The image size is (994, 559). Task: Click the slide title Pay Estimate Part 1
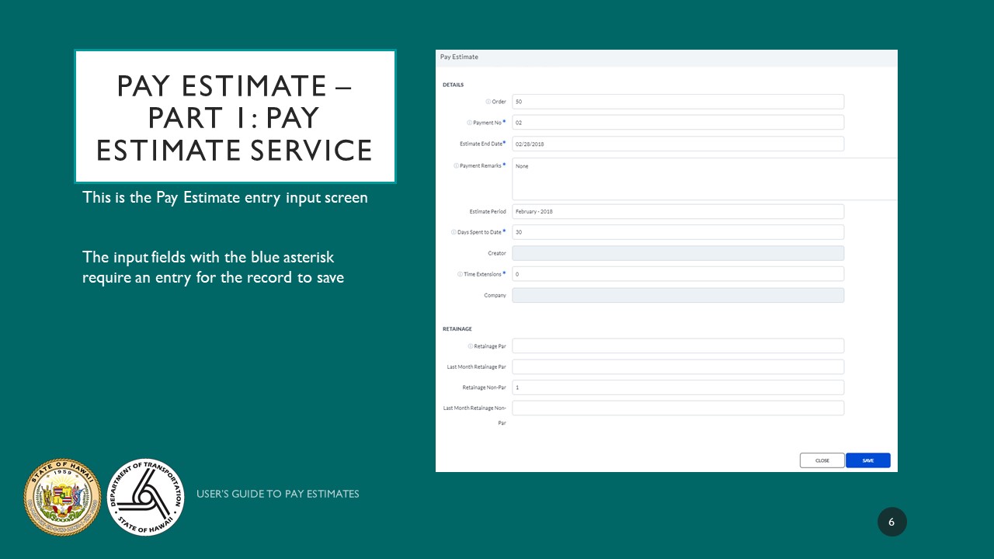pos(235,117)
